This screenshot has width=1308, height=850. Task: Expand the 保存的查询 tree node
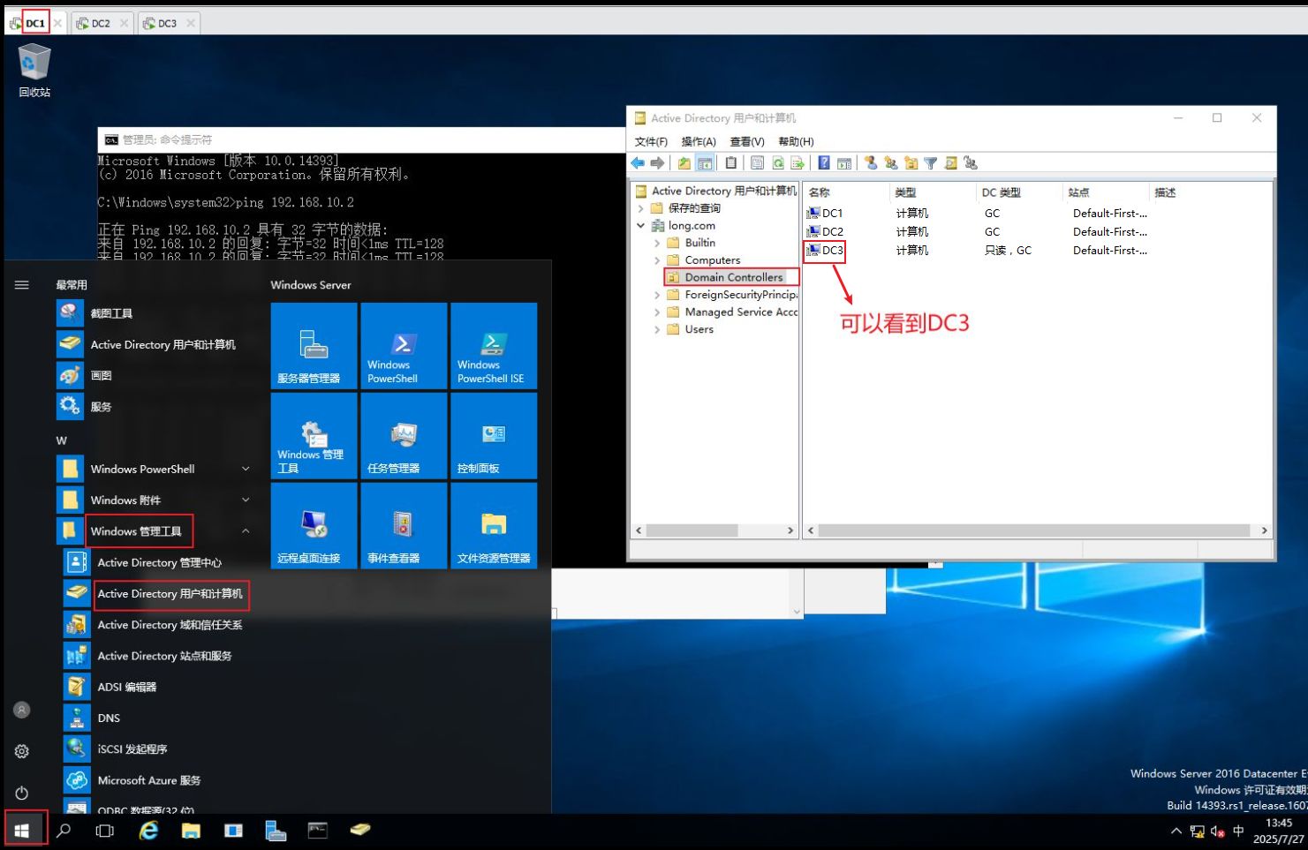[x=640, y=208]
